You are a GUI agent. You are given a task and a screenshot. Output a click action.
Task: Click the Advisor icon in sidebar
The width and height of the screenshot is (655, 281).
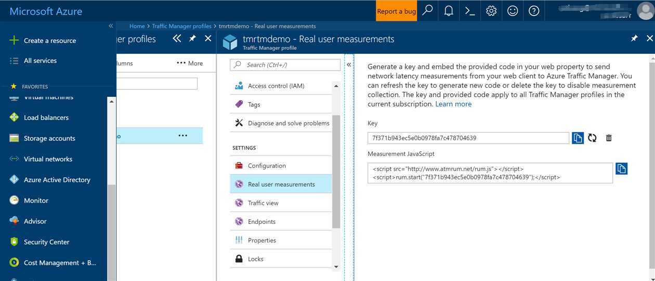click(x=14, y=221)
